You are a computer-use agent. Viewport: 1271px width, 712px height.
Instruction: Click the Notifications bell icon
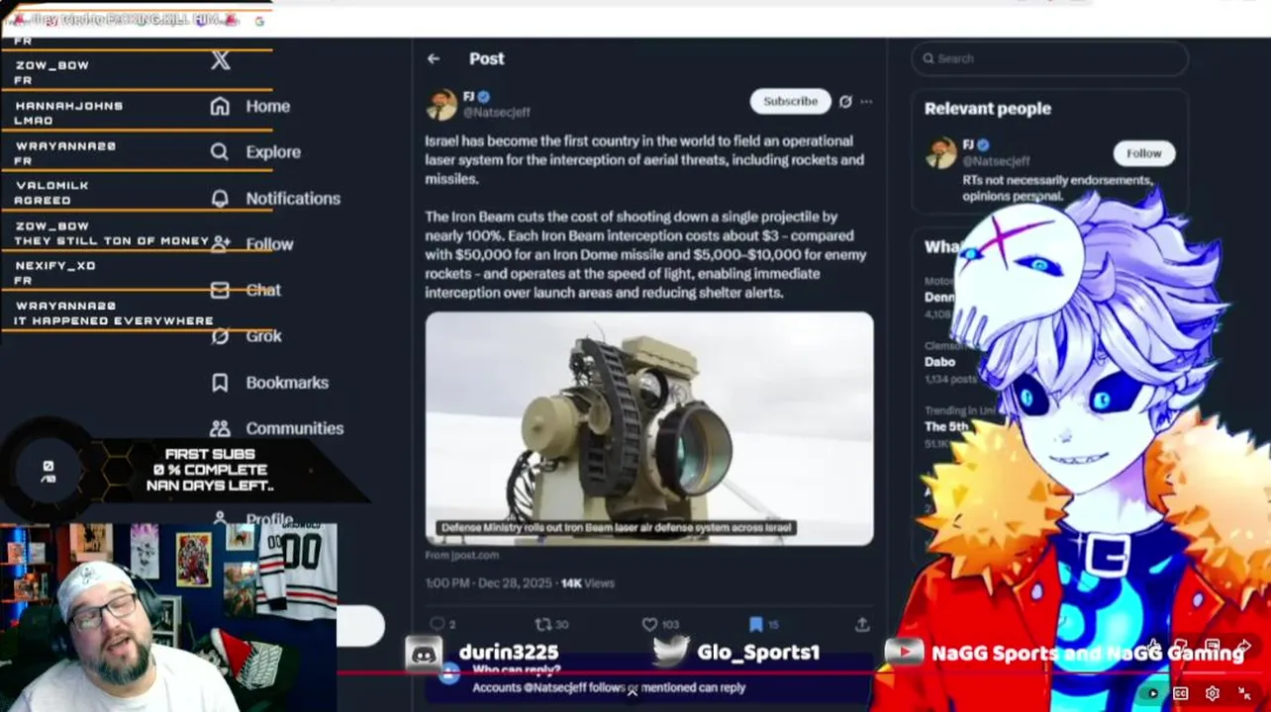(x=220, y=198)
